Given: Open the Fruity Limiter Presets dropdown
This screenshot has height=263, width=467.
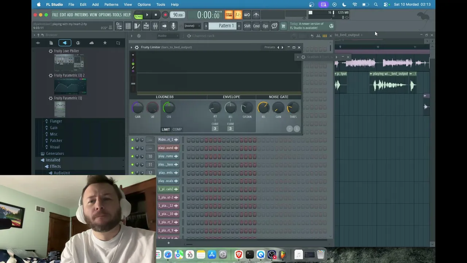Looking at the screenshot, I should [270, 47].
